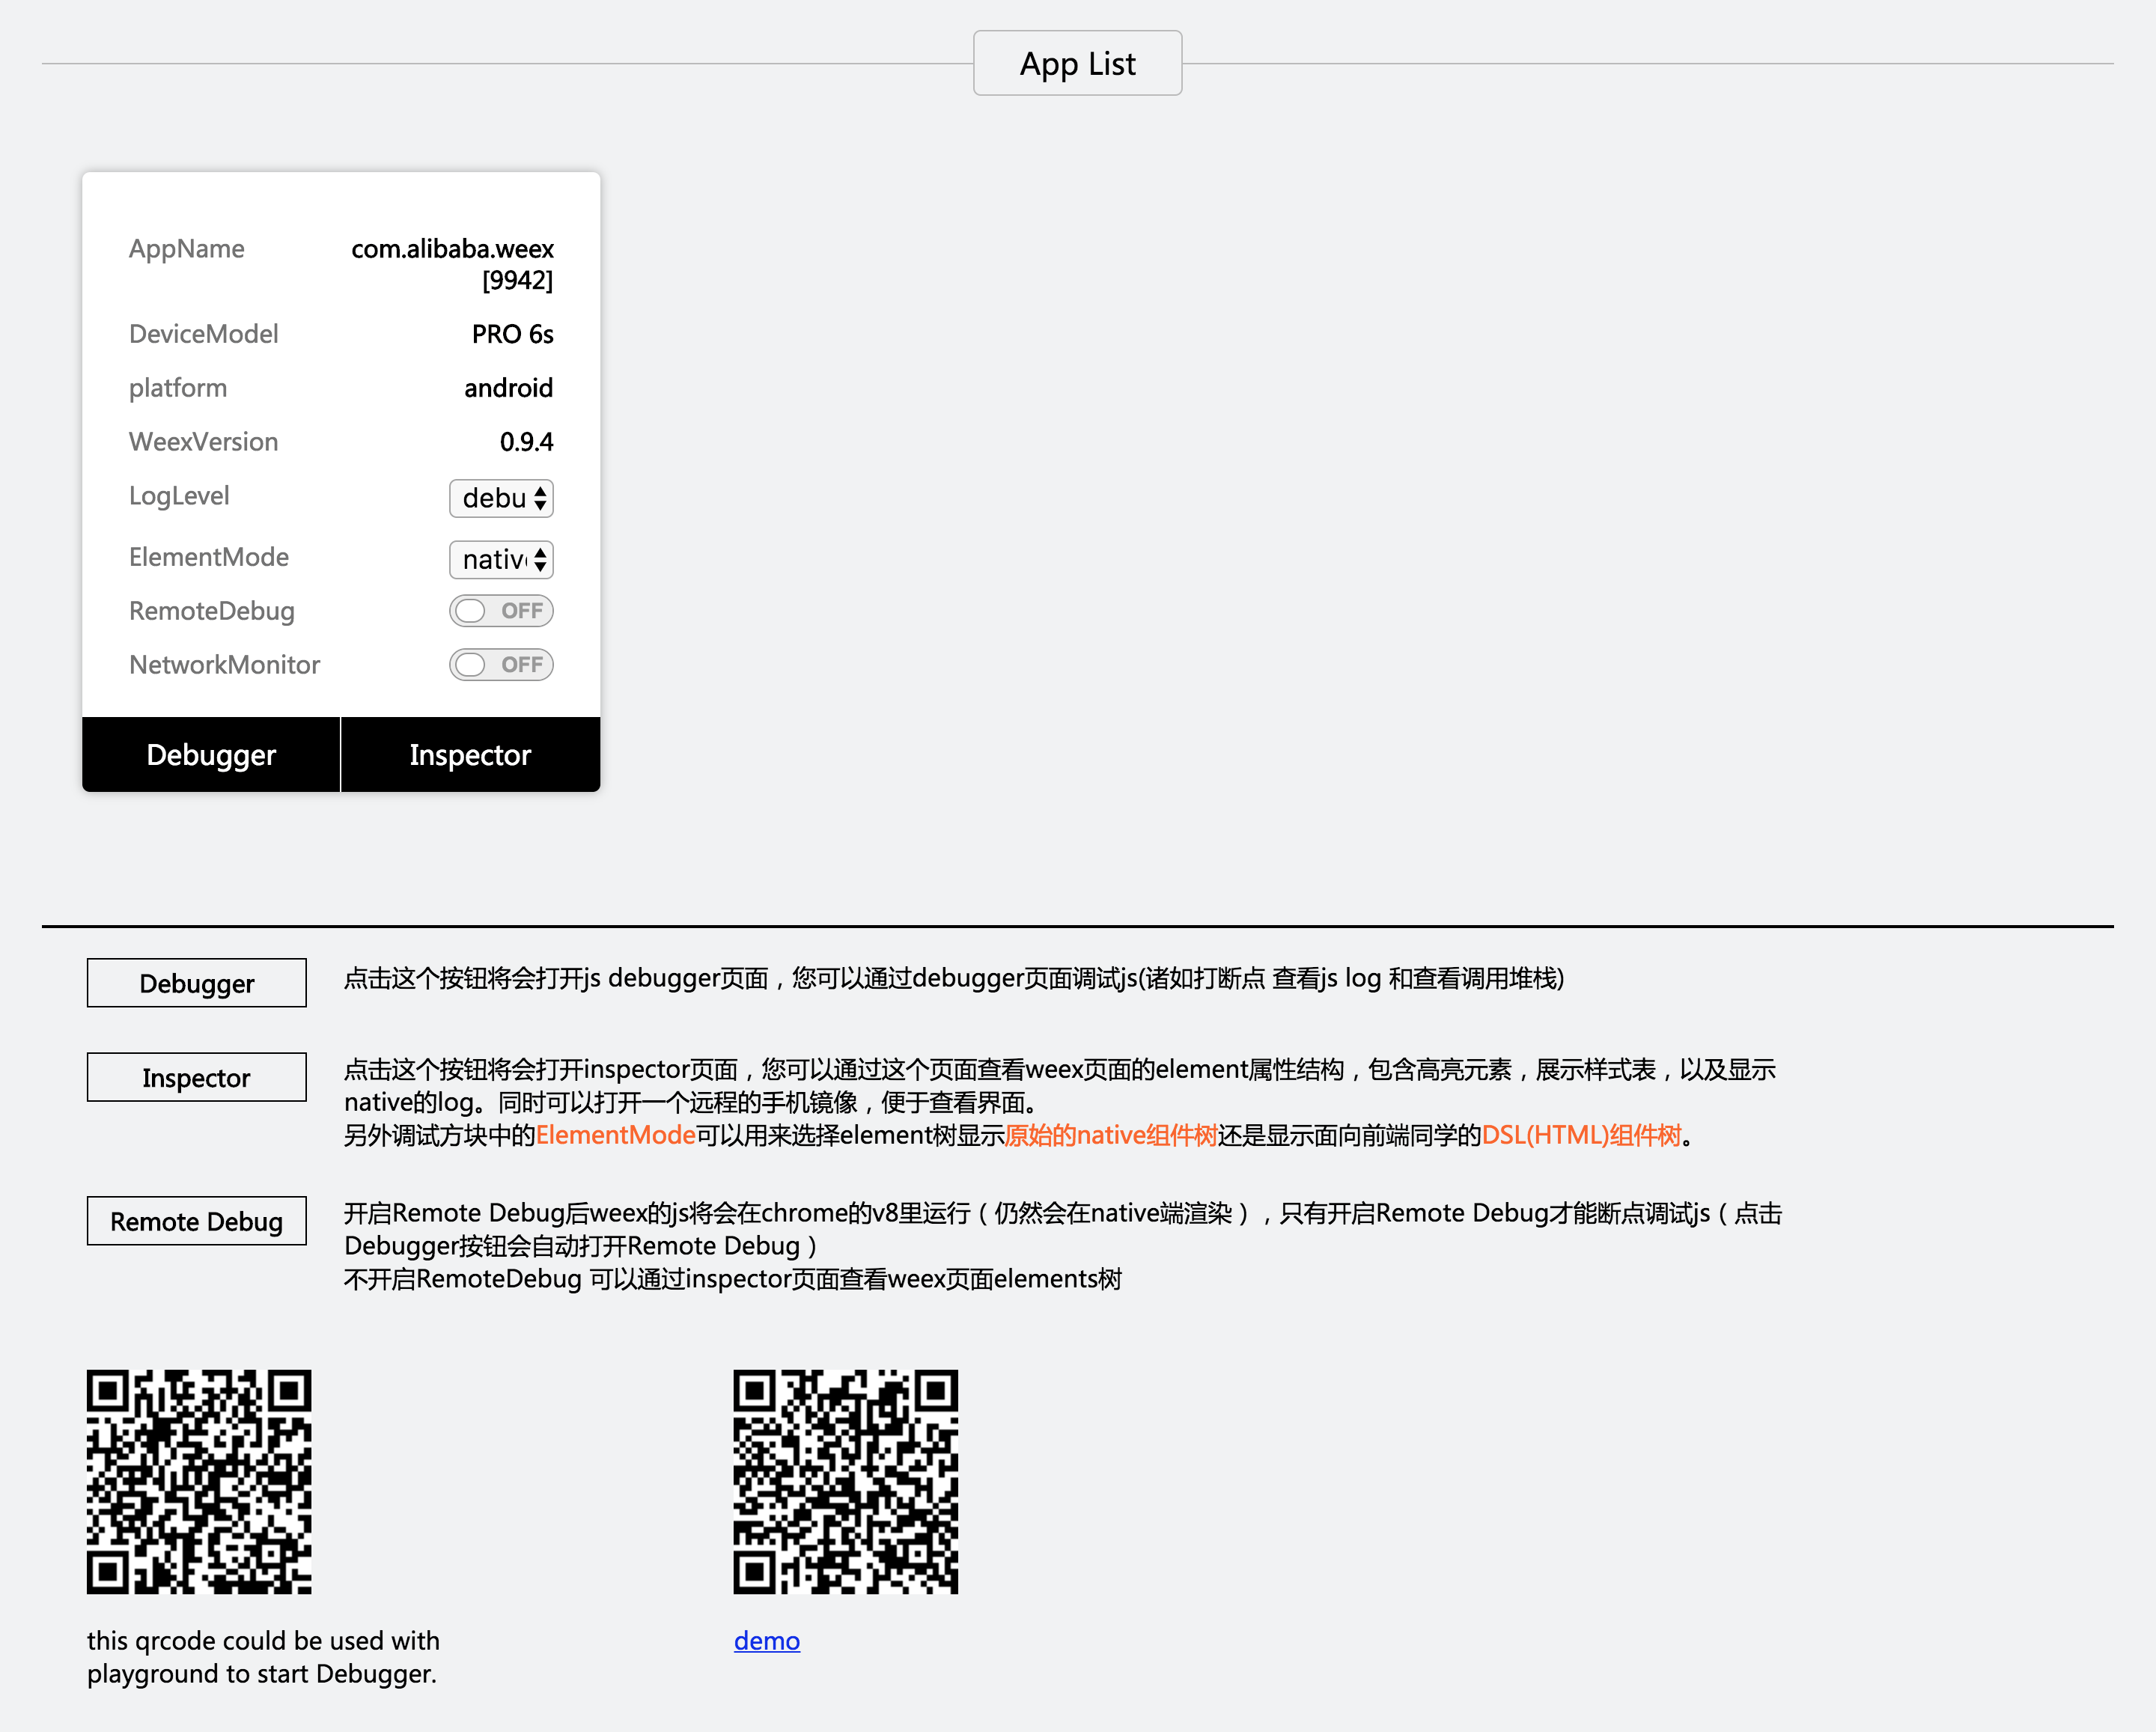Click the ElementMode label in the card
Image resolution: width=2156 pixels, height=1732 pixels.
point(209,557)
